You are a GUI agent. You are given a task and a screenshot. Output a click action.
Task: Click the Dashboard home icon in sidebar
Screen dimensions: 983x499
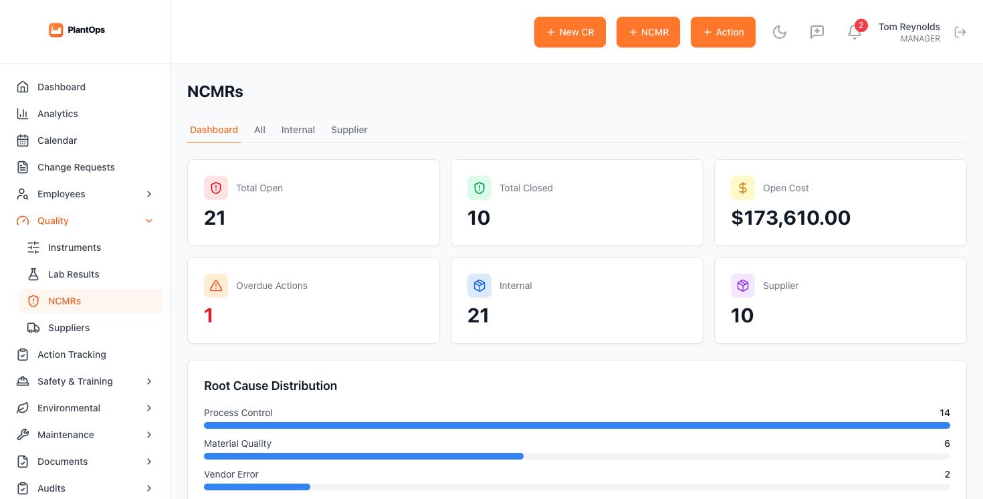tap(23, 87)
